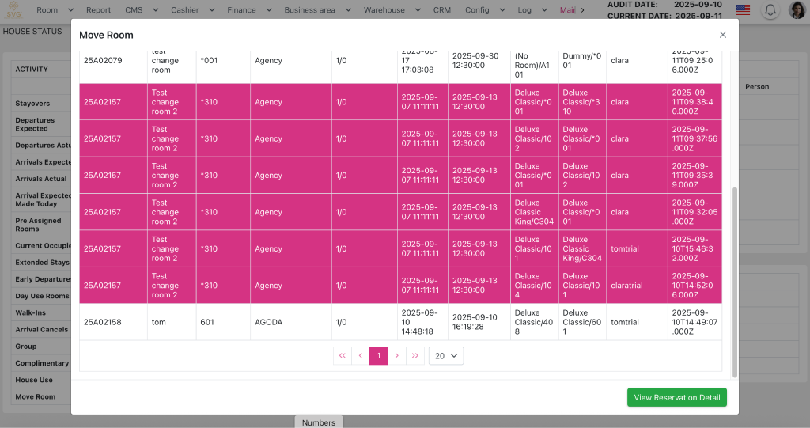Jump to last page of results
The width and height of the screenshot is (810, 428).
[x=415, y=356]
